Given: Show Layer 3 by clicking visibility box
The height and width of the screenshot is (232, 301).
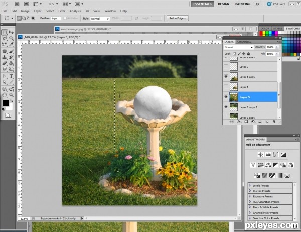Looking at the screenshot, I should tap(226, 66).
